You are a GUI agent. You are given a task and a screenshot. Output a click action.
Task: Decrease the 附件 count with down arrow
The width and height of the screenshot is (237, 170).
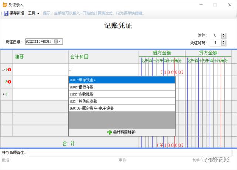point(223,37)
